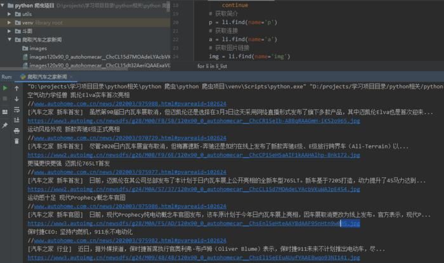Click the comment # 获取连接

(x=223, y=31)
